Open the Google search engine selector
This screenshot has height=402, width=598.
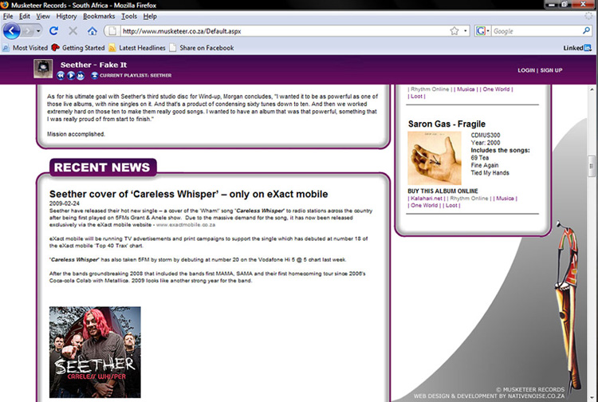click(482, 31)
